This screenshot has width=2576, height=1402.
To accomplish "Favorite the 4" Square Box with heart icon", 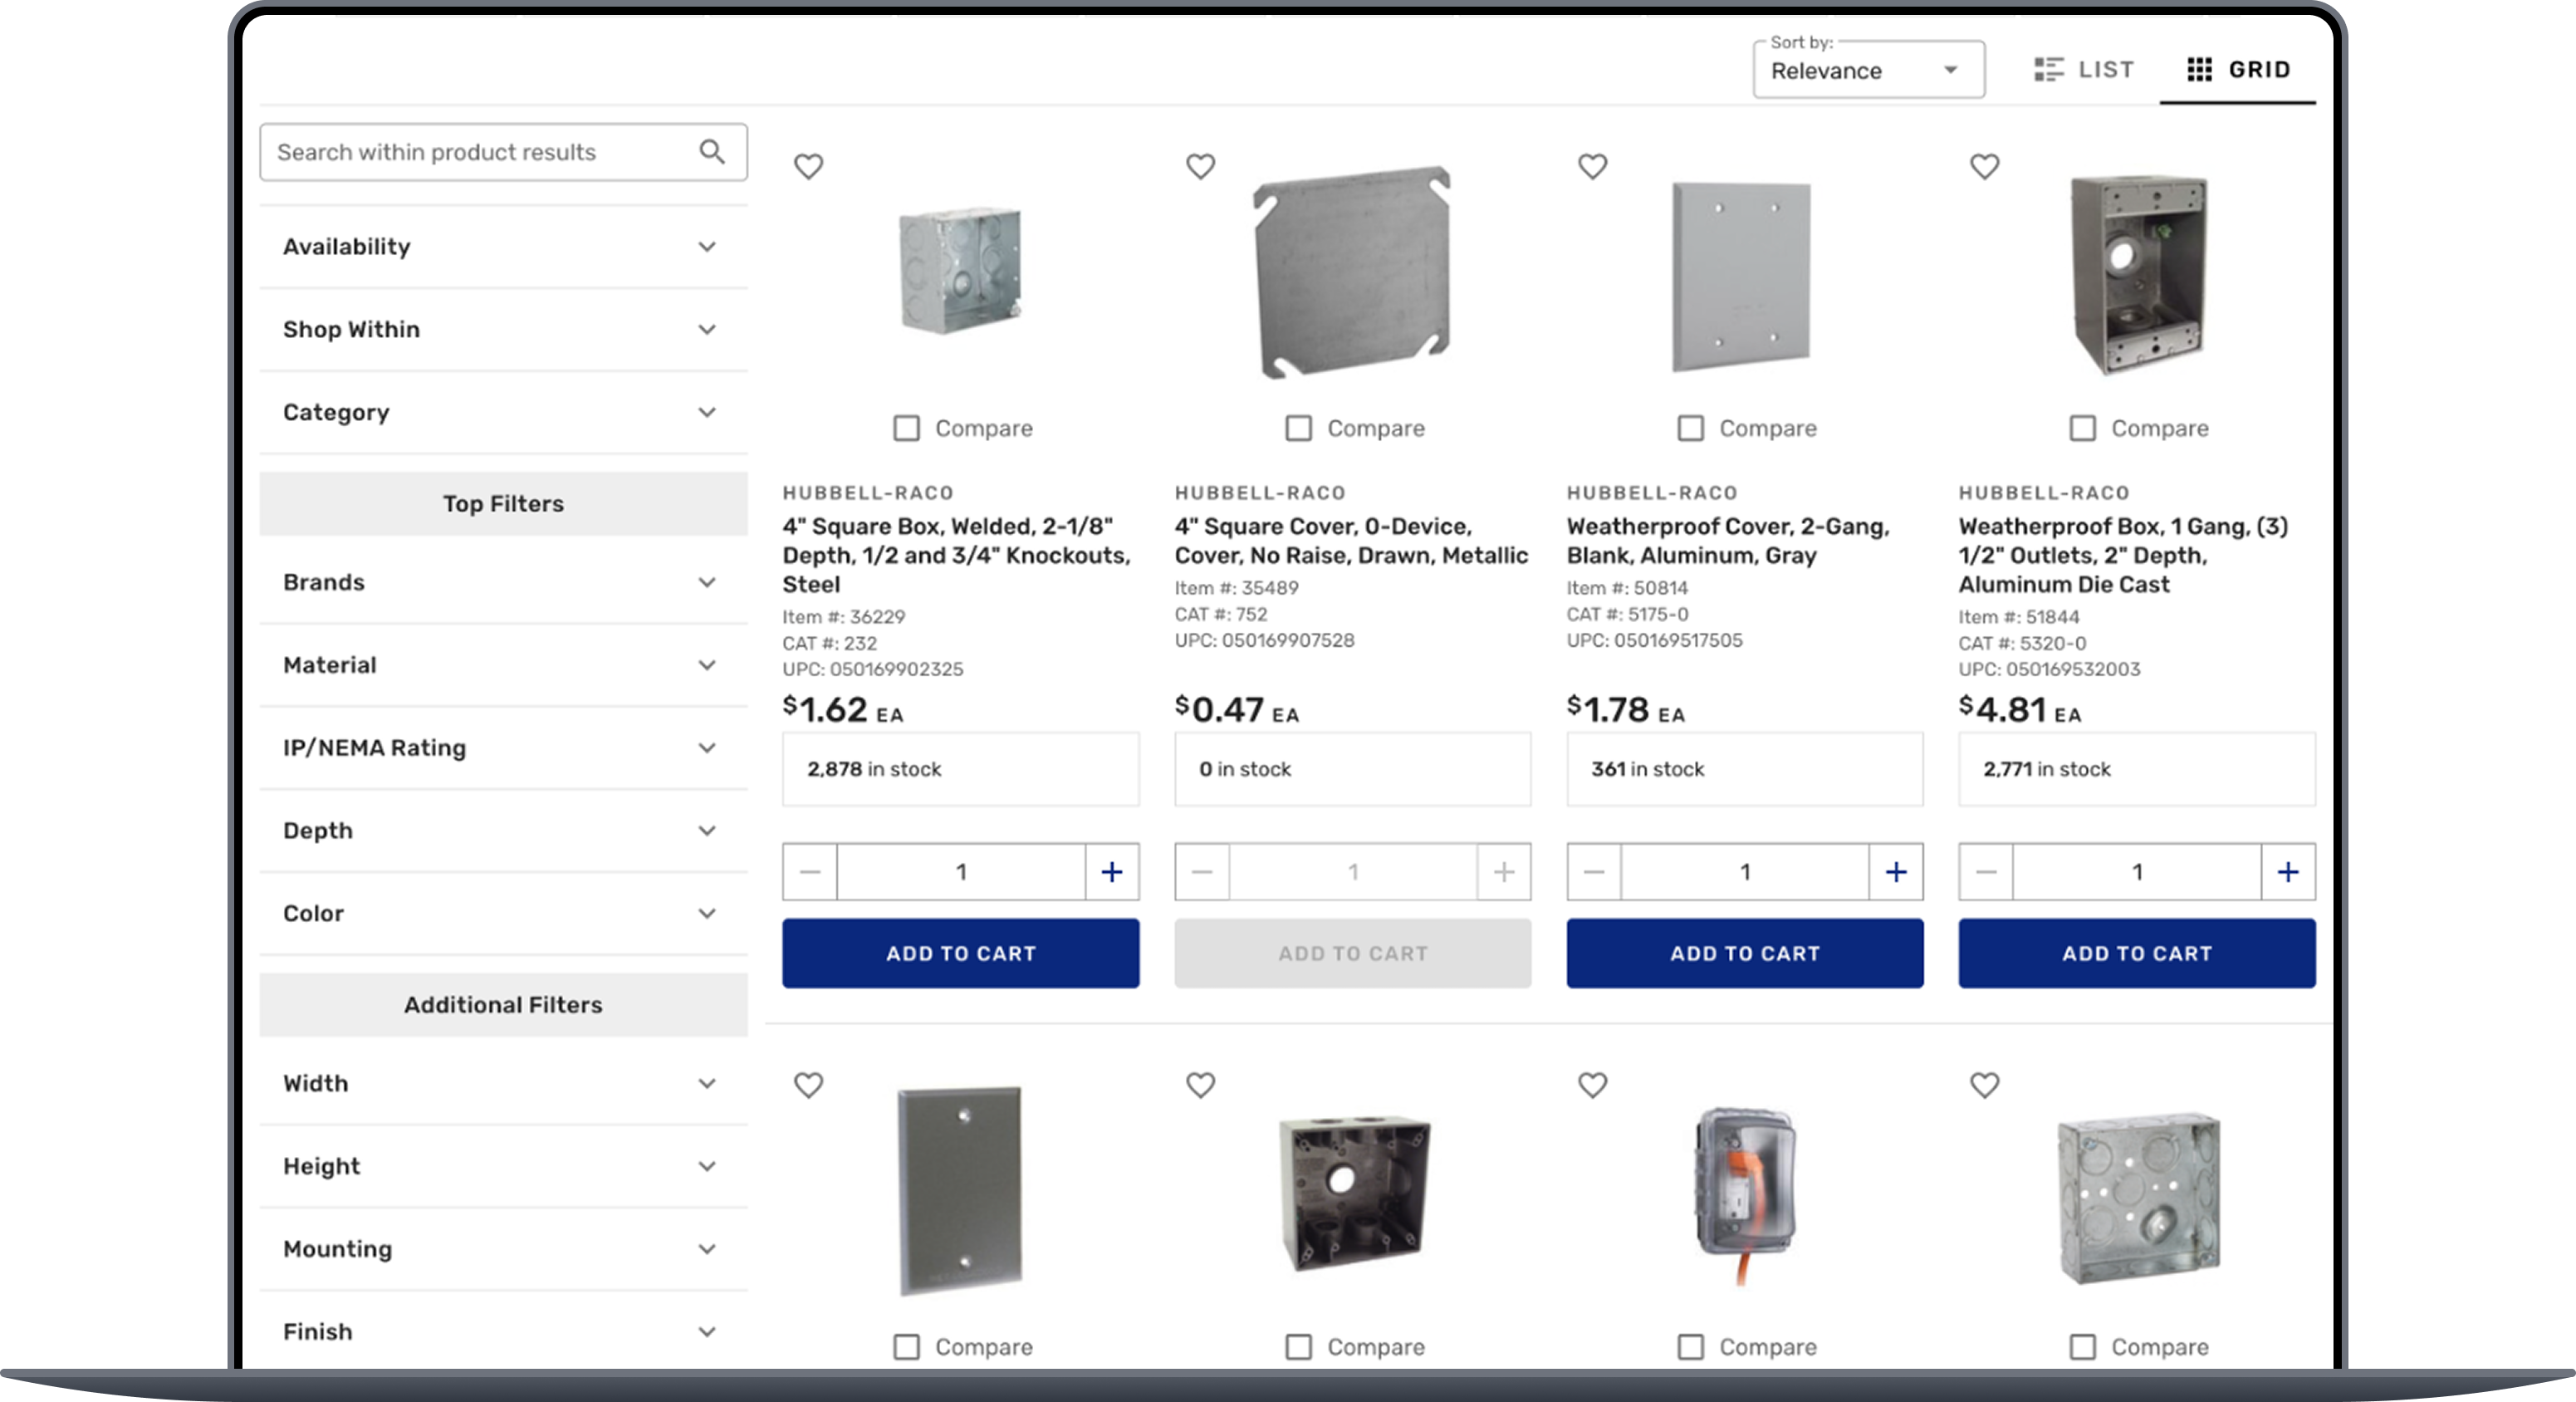I will [x=808, y=166].
